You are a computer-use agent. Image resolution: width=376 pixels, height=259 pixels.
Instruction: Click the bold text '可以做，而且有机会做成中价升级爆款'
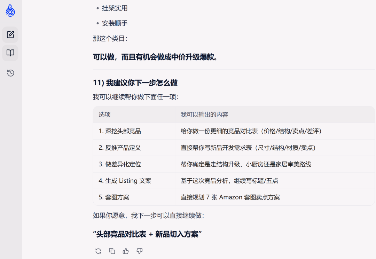point(155,57)
